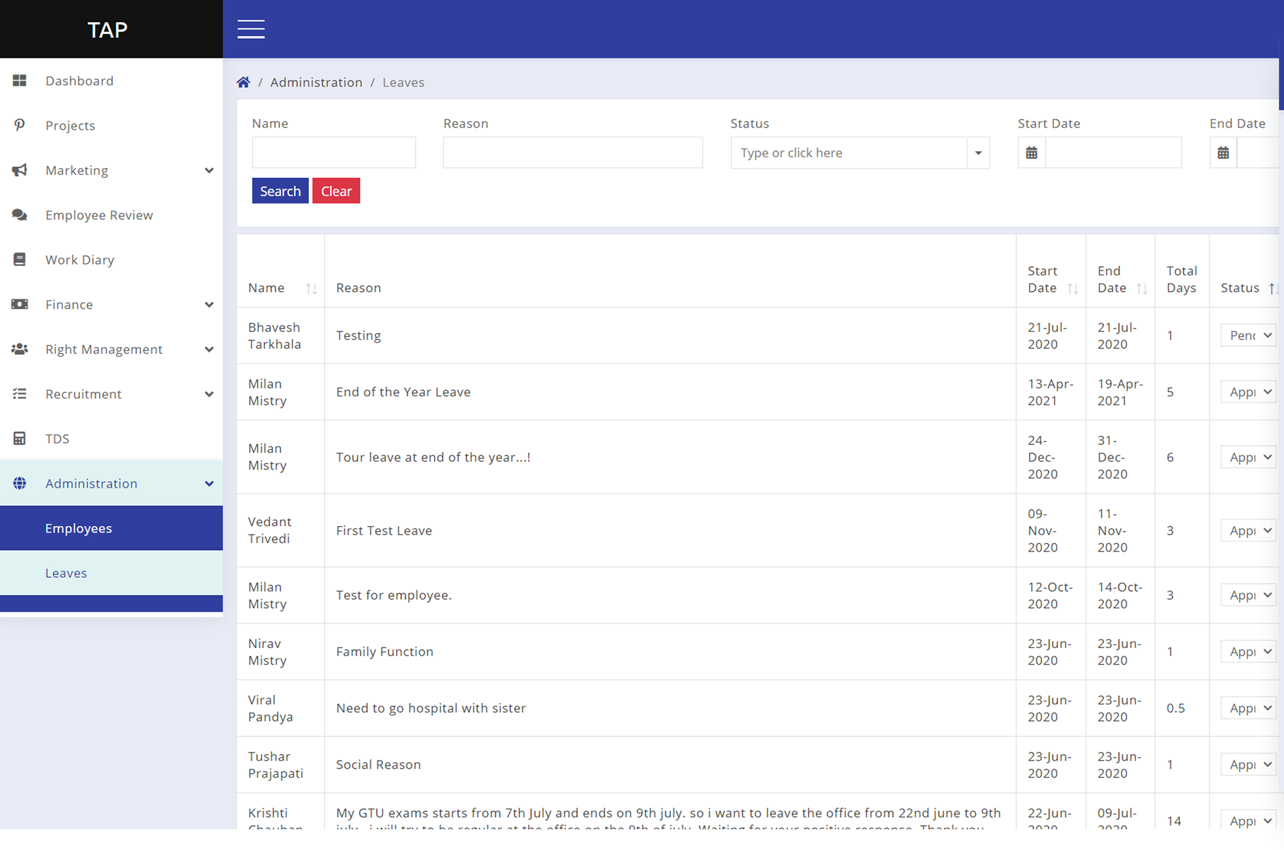Open Bhavesh Tarkhala's status dropdown
1284x850 pixels.
[x=1248, y=336]
